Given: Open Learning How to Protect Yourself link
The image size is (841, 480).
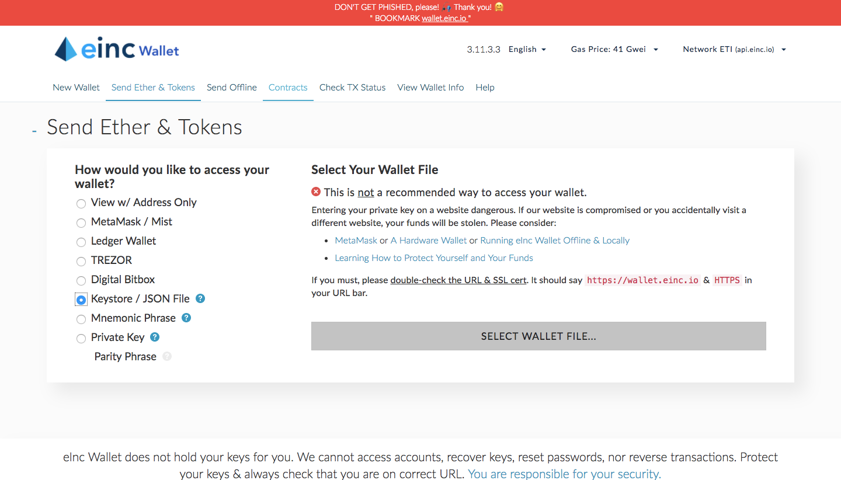Looking at the screenshot, I should coord(434,258).
